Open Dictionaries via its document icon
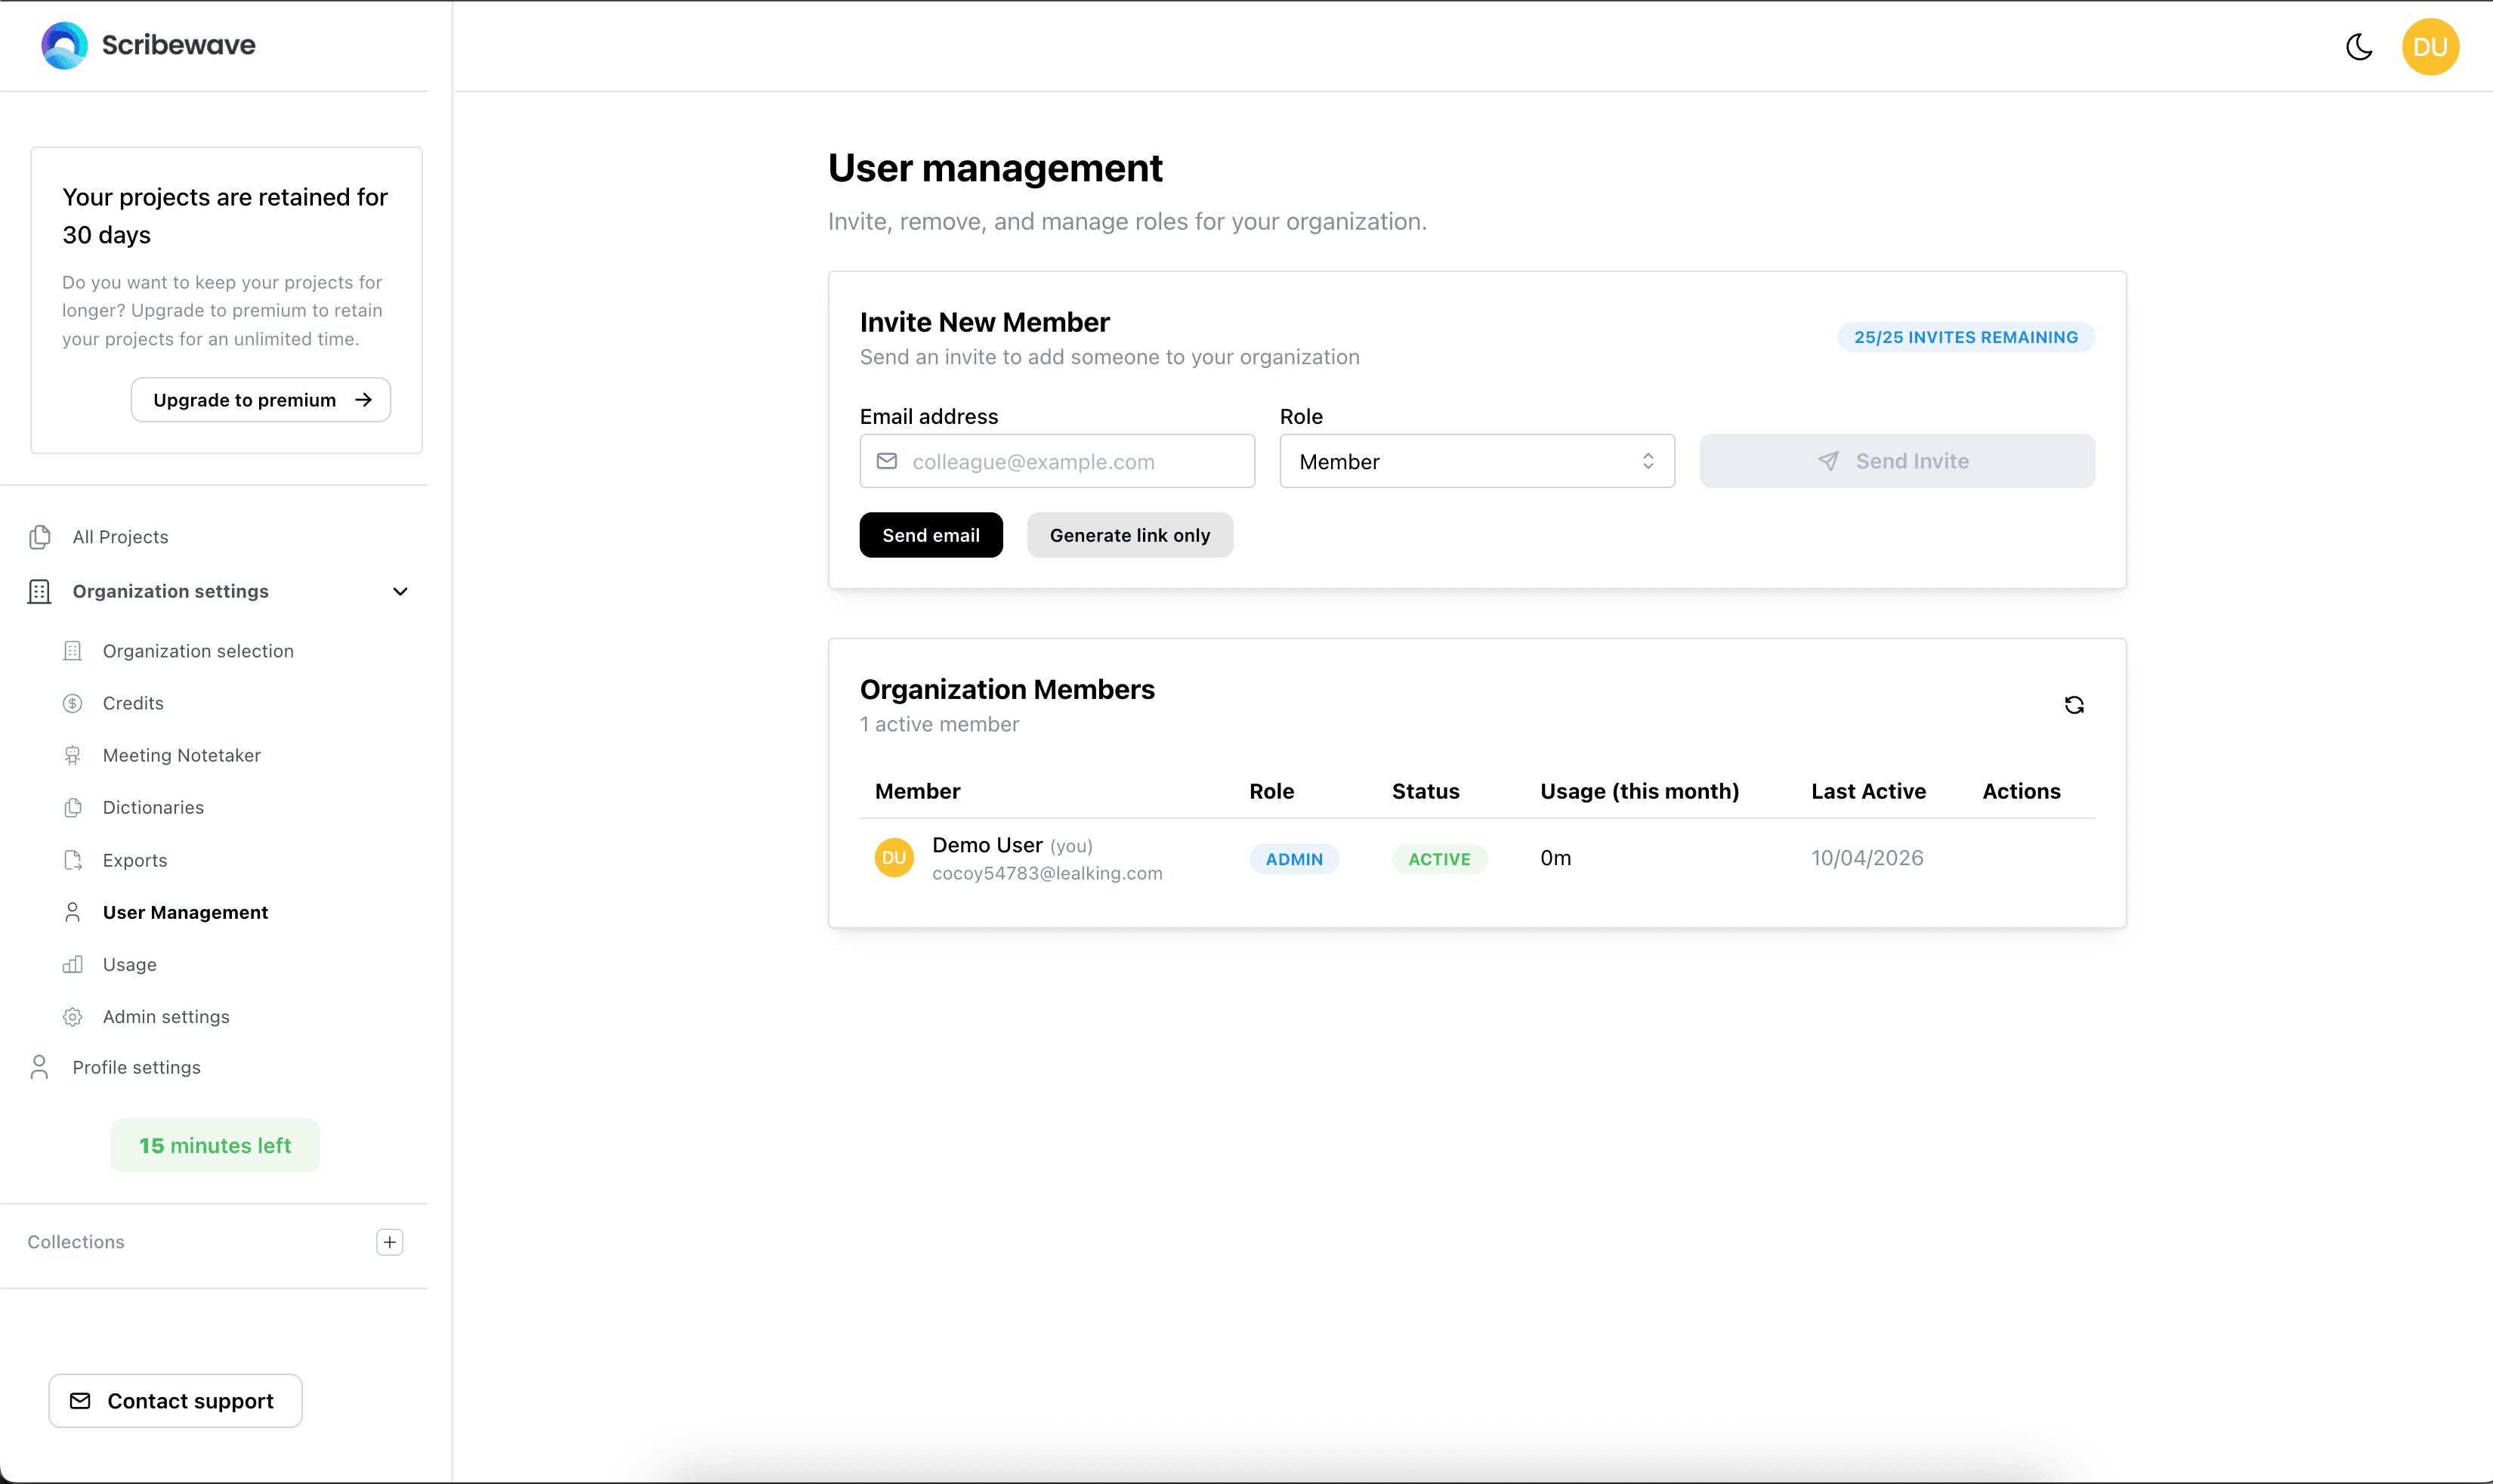2493x1484 pixels. (73, 807)
